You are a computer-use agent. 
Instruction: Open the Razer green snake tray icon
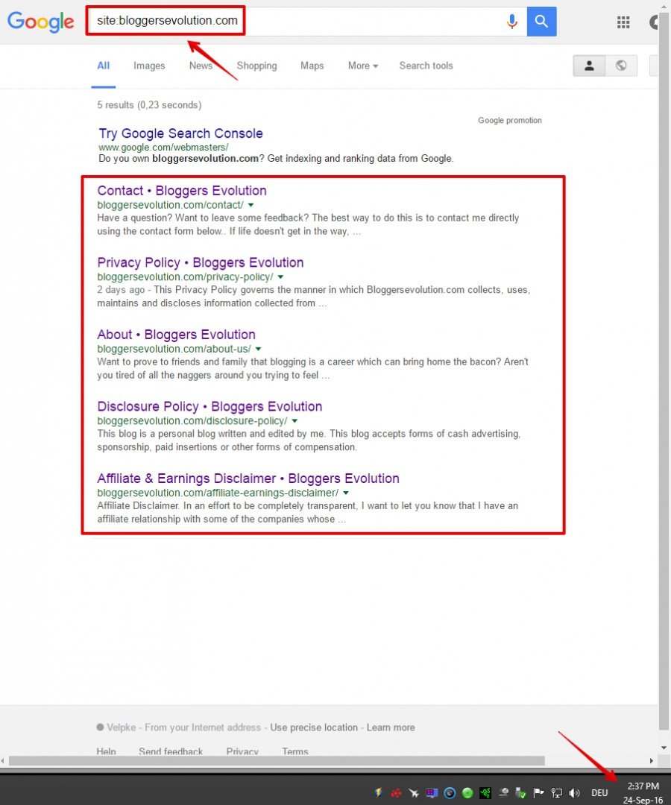pos(485,793)
